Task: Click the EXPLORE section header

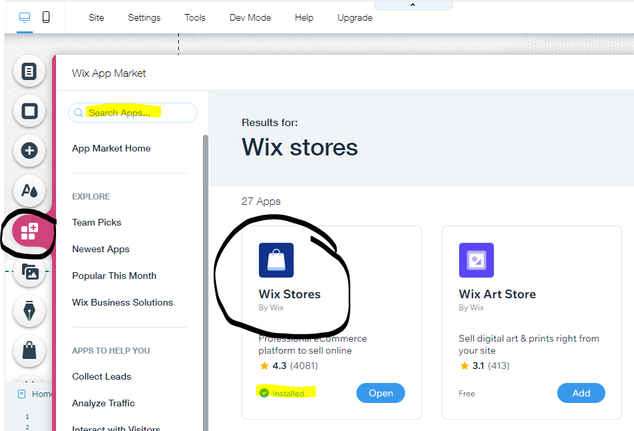Action: [91, 197]
